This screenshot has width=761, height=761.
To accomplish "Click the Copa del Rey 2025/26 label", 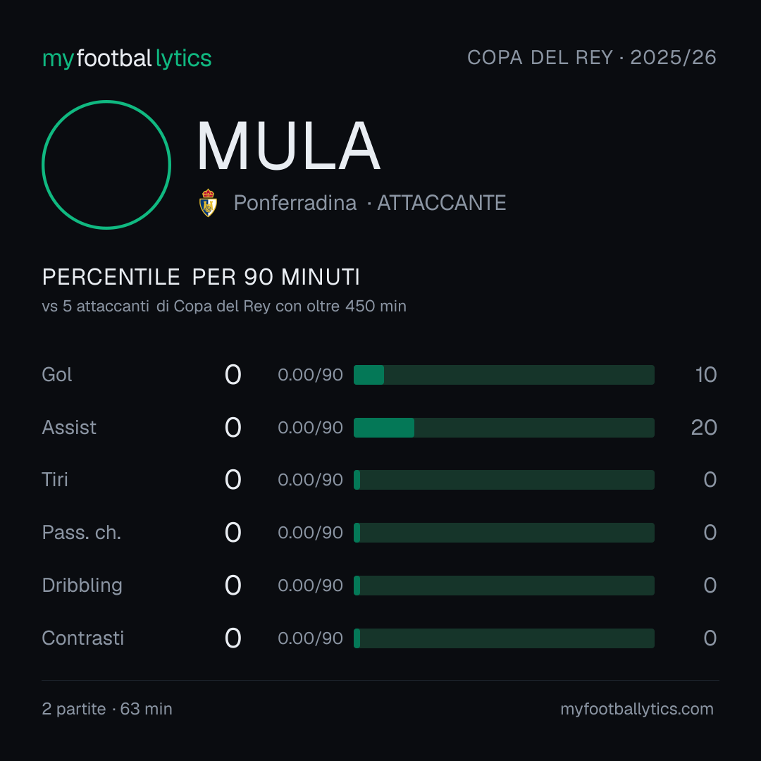I will tap(592, 57).
